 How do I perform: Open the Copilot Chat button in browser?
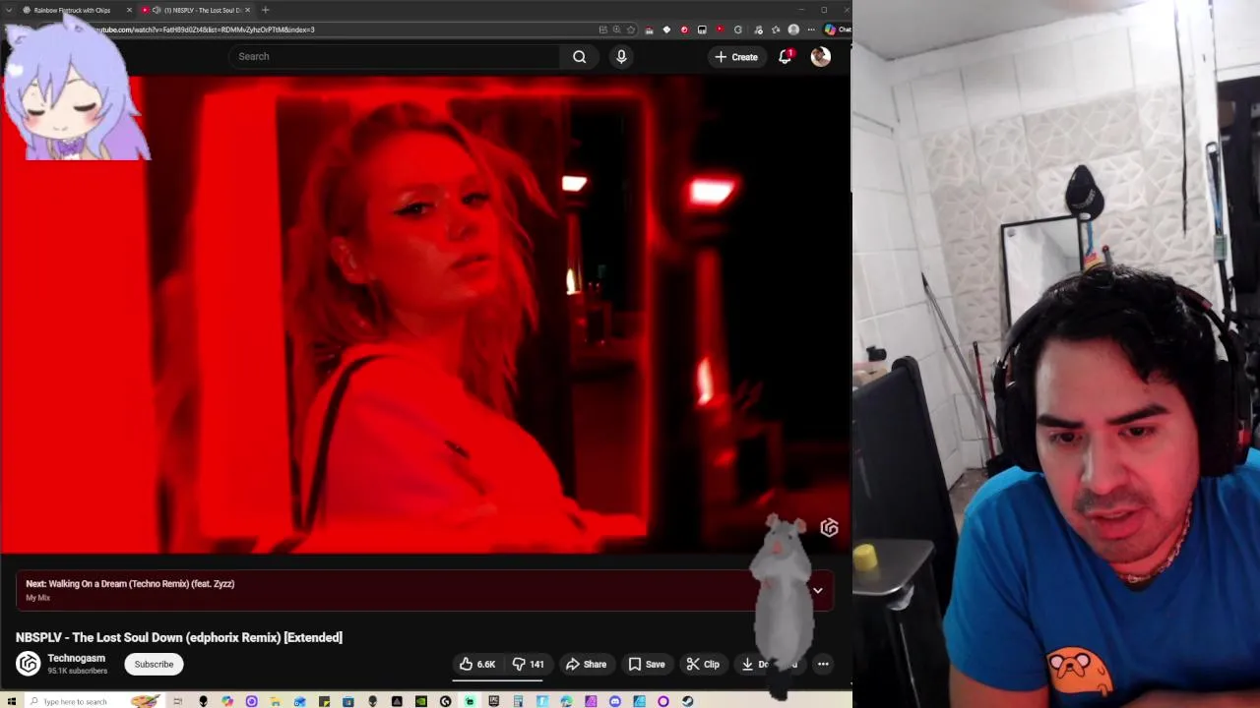coord(838,29)
